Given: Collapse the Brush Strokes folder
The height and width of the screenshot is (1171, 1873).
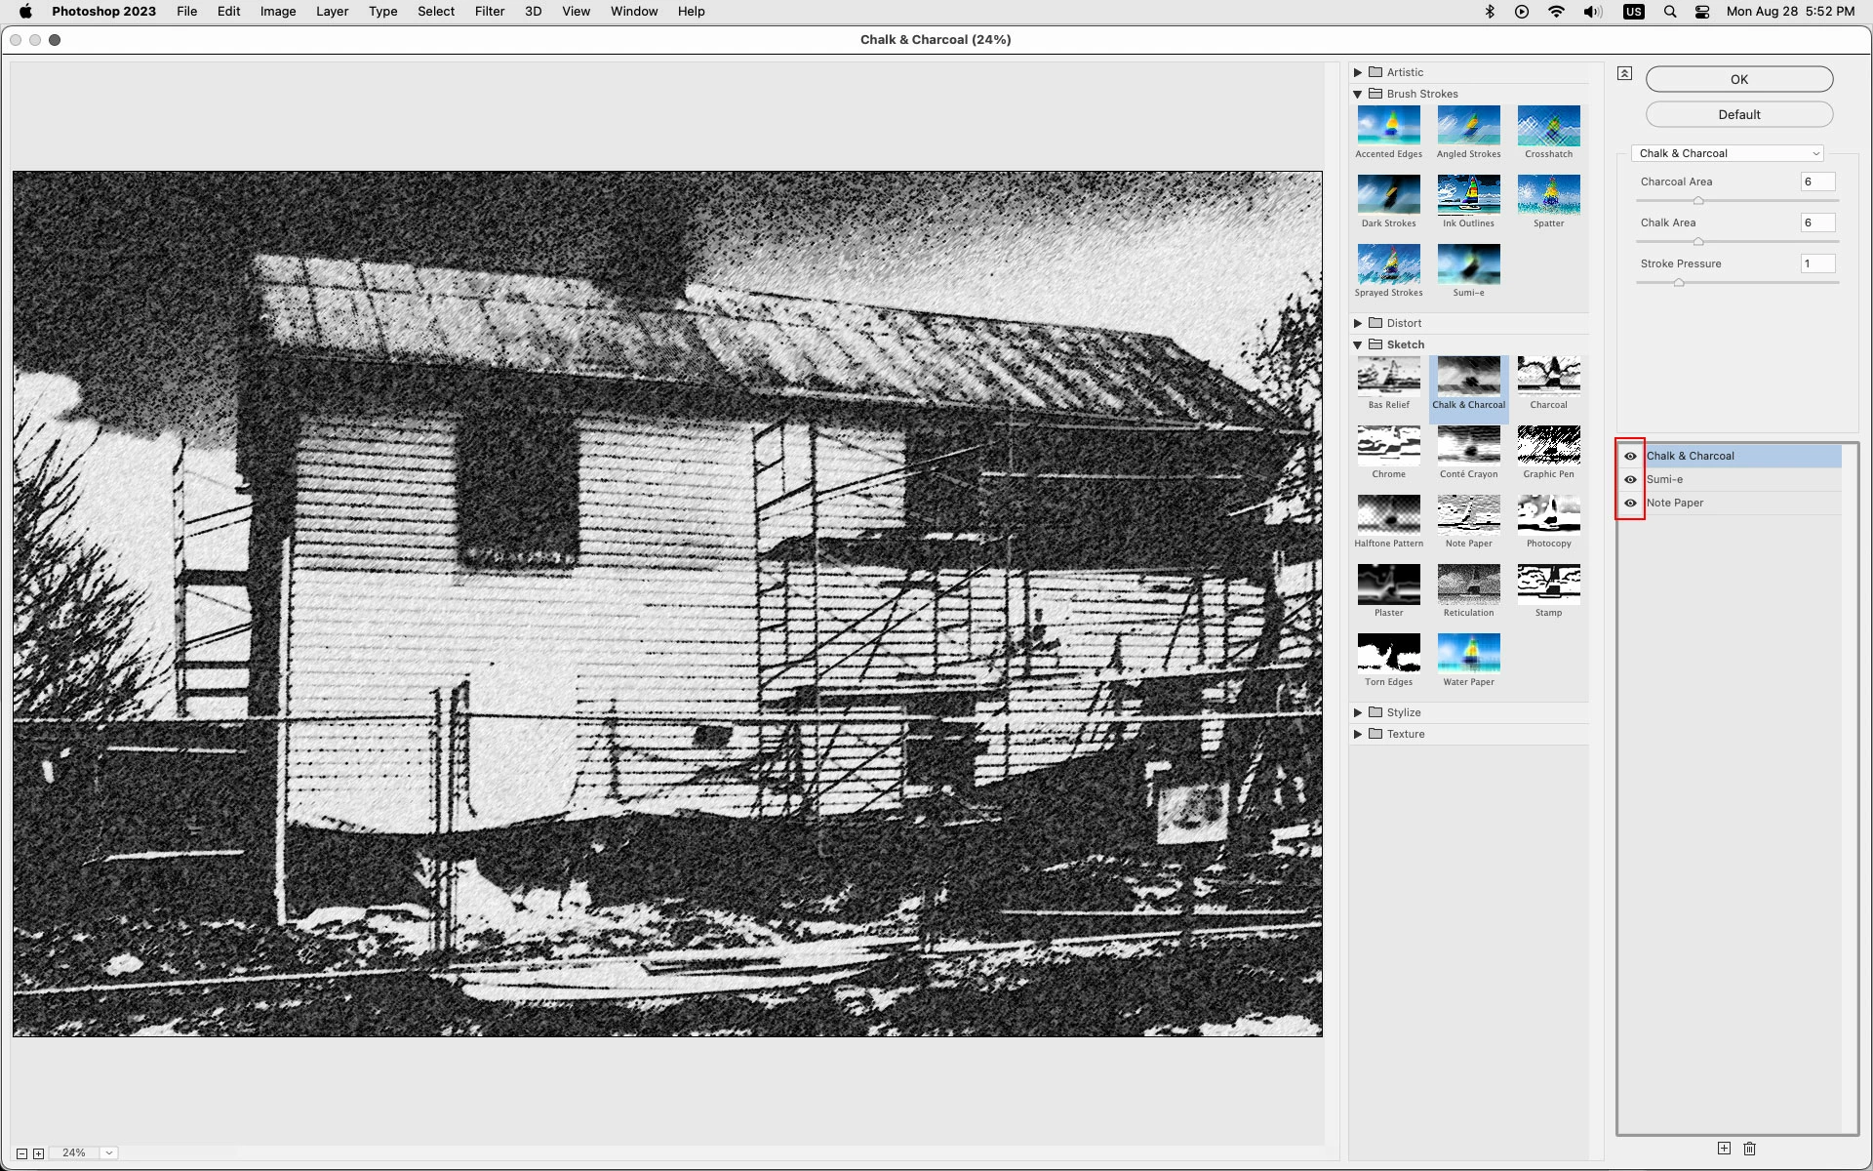Looking at the screenshot, I should (1358, 94).
